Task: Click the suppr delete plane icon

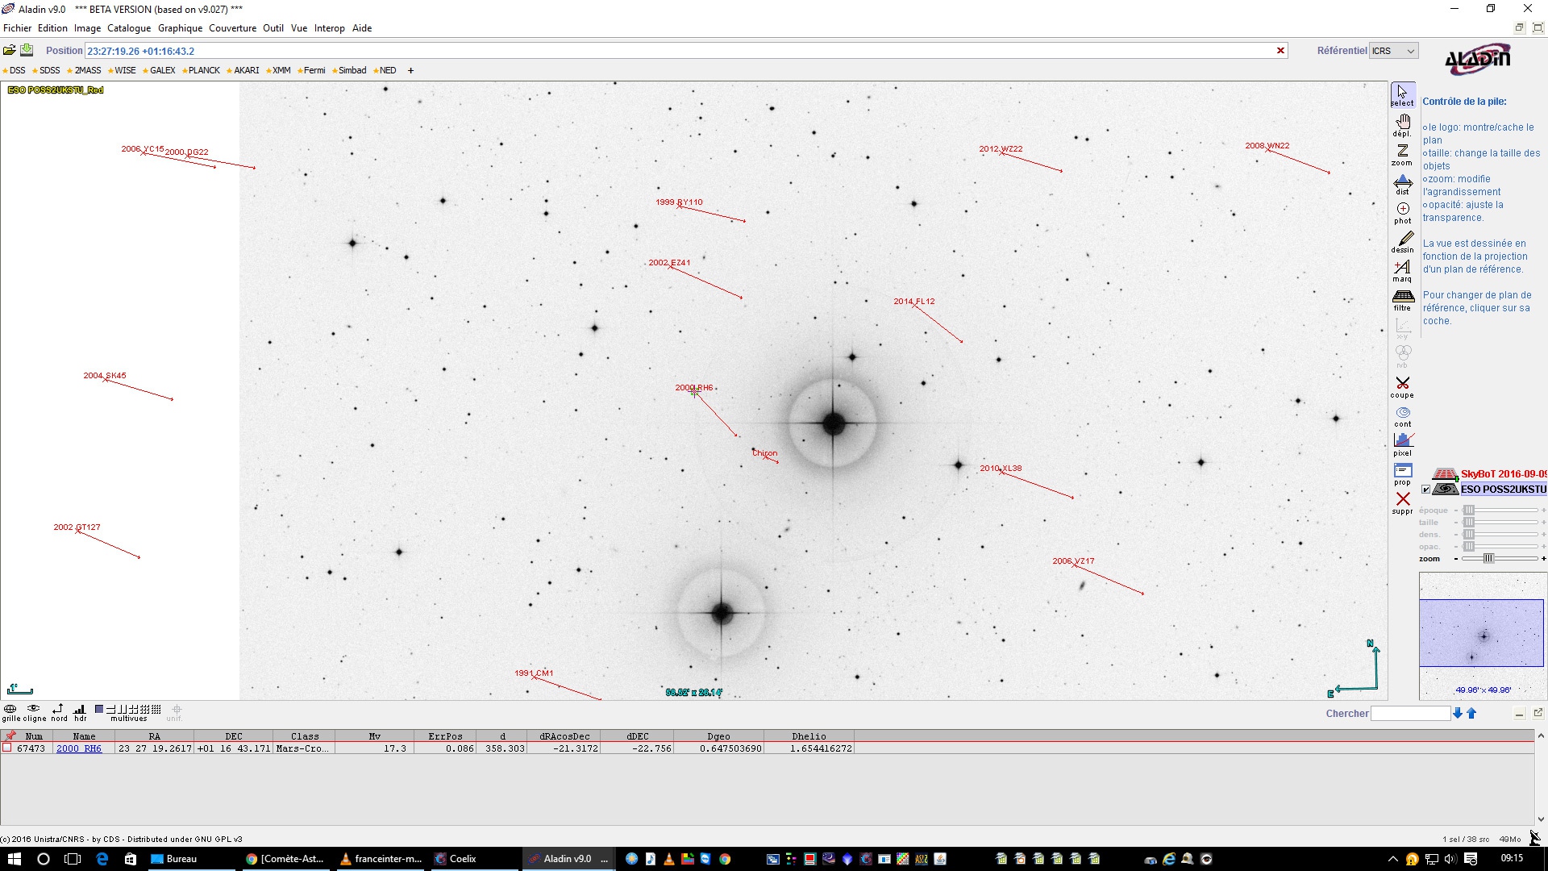Action: (1402, 502)
